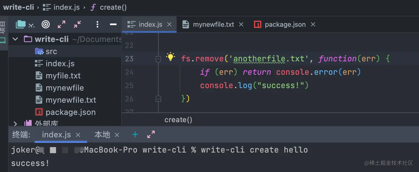
Task: Click function keyword on line 23
Action: click(337, 59)
